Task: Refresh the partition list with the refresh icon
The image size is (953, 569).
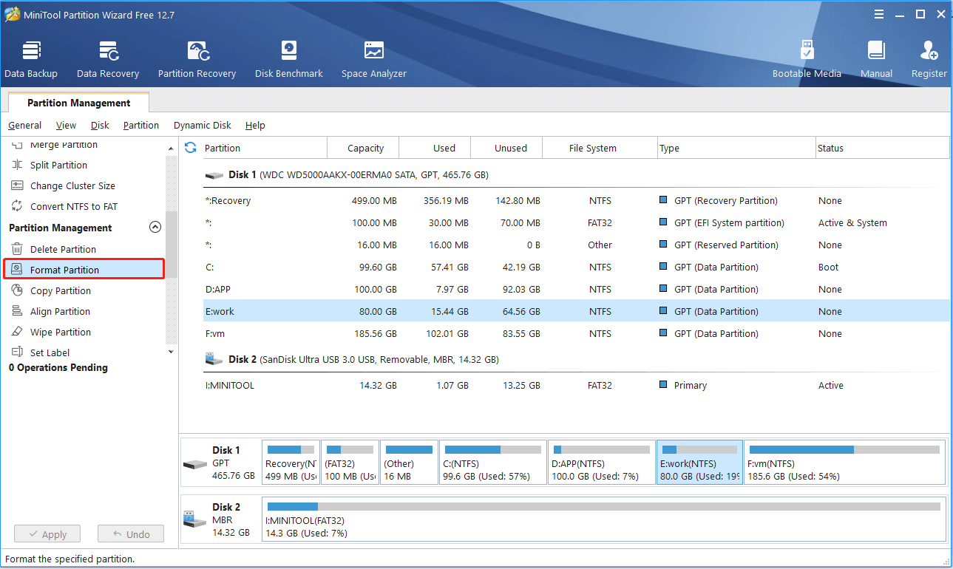Action: pos(191,148)
